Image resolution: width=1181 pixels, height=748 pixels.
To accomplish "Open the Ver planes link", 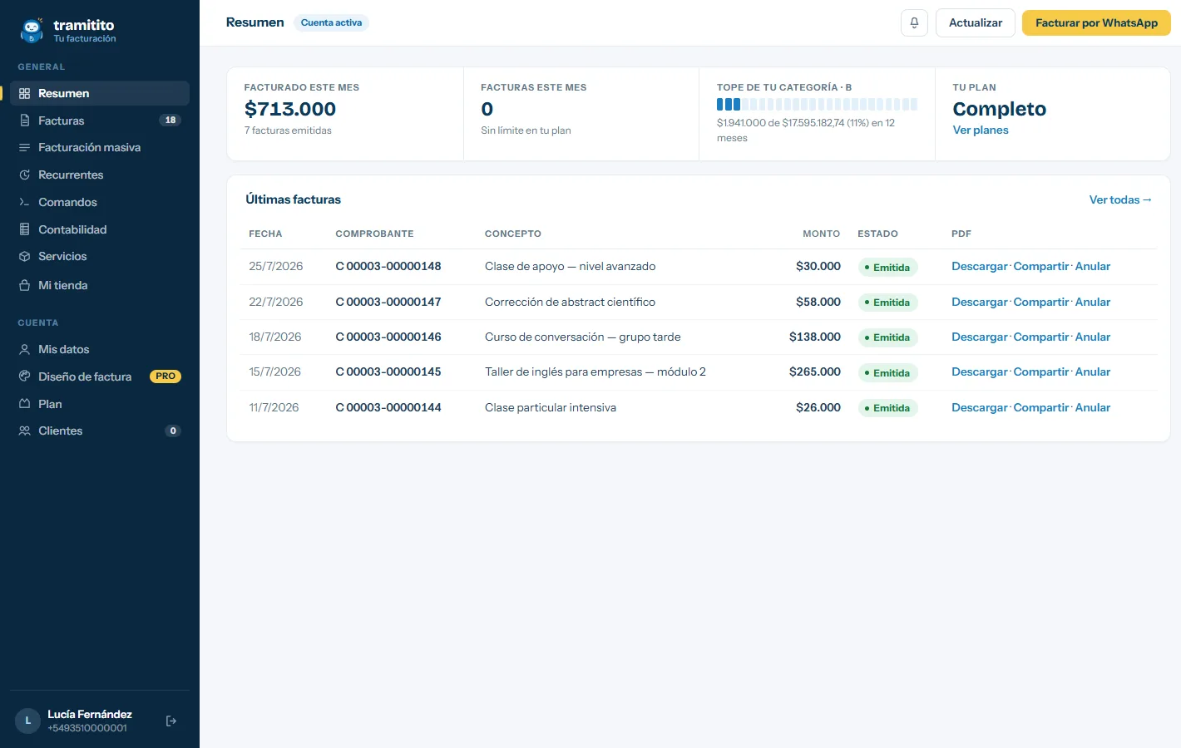I will point(981,130).
